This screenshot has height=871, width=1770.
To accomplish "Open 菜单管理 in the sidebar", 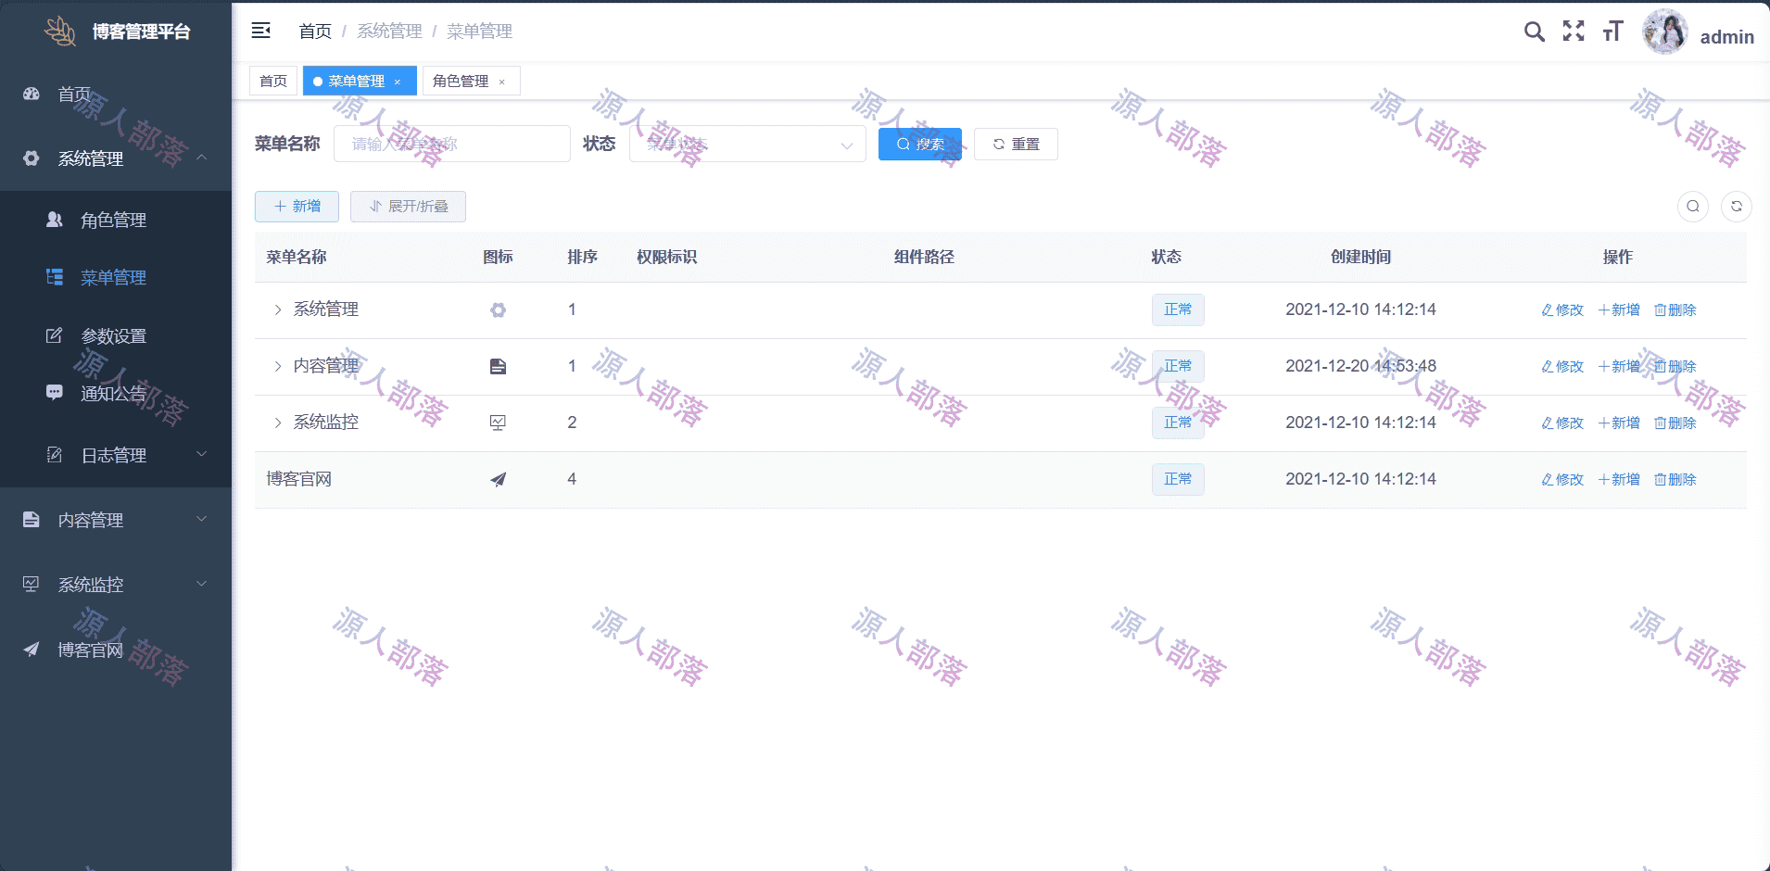I will 116,277.
